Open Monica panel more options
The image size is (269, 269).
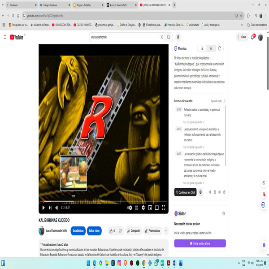224,48
